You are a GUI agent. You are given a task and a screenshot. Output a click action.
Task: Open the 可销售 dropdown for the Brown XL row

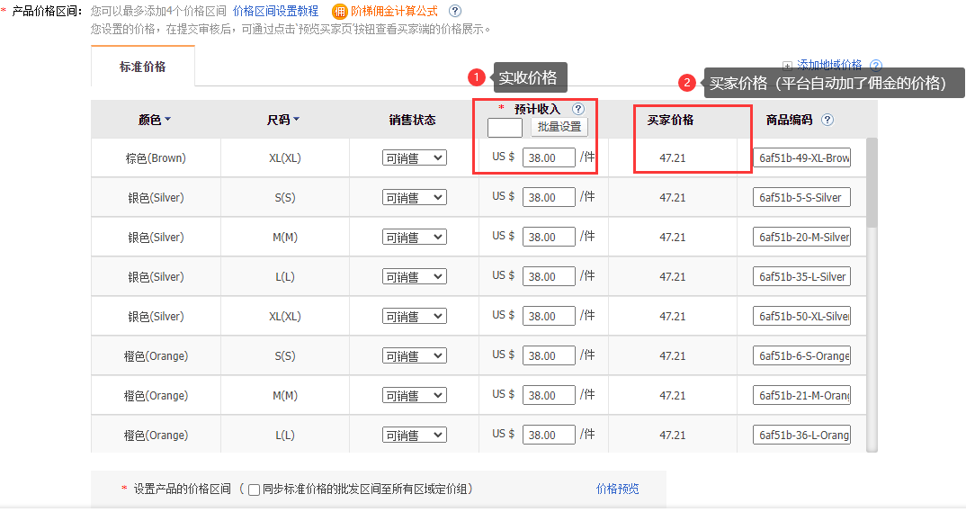[x=415, y=157]
